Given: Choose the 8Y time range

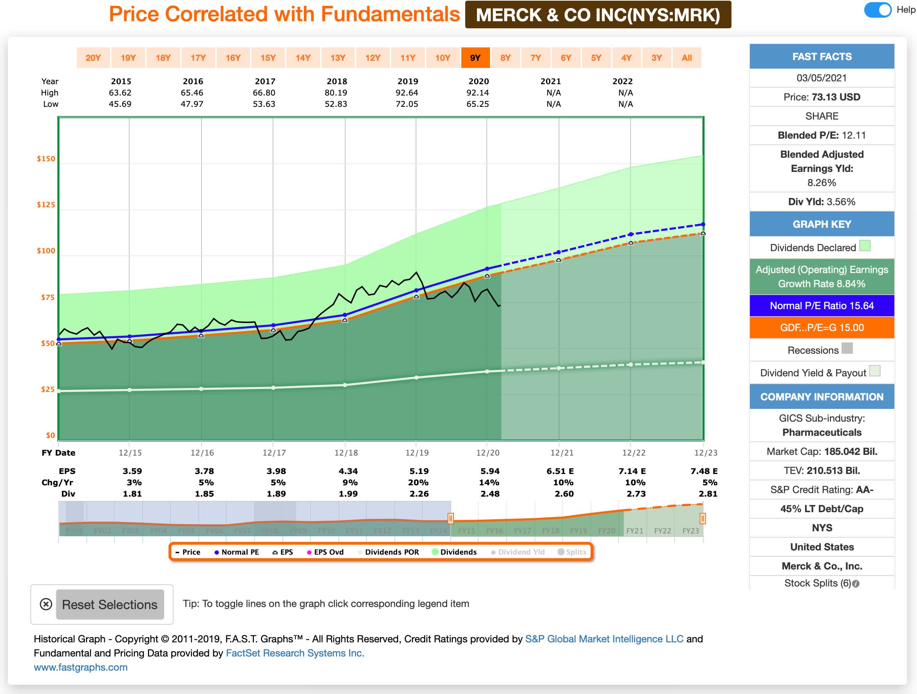Looking at the screenshot, I should pyautogui.click(x=505, y=58).
